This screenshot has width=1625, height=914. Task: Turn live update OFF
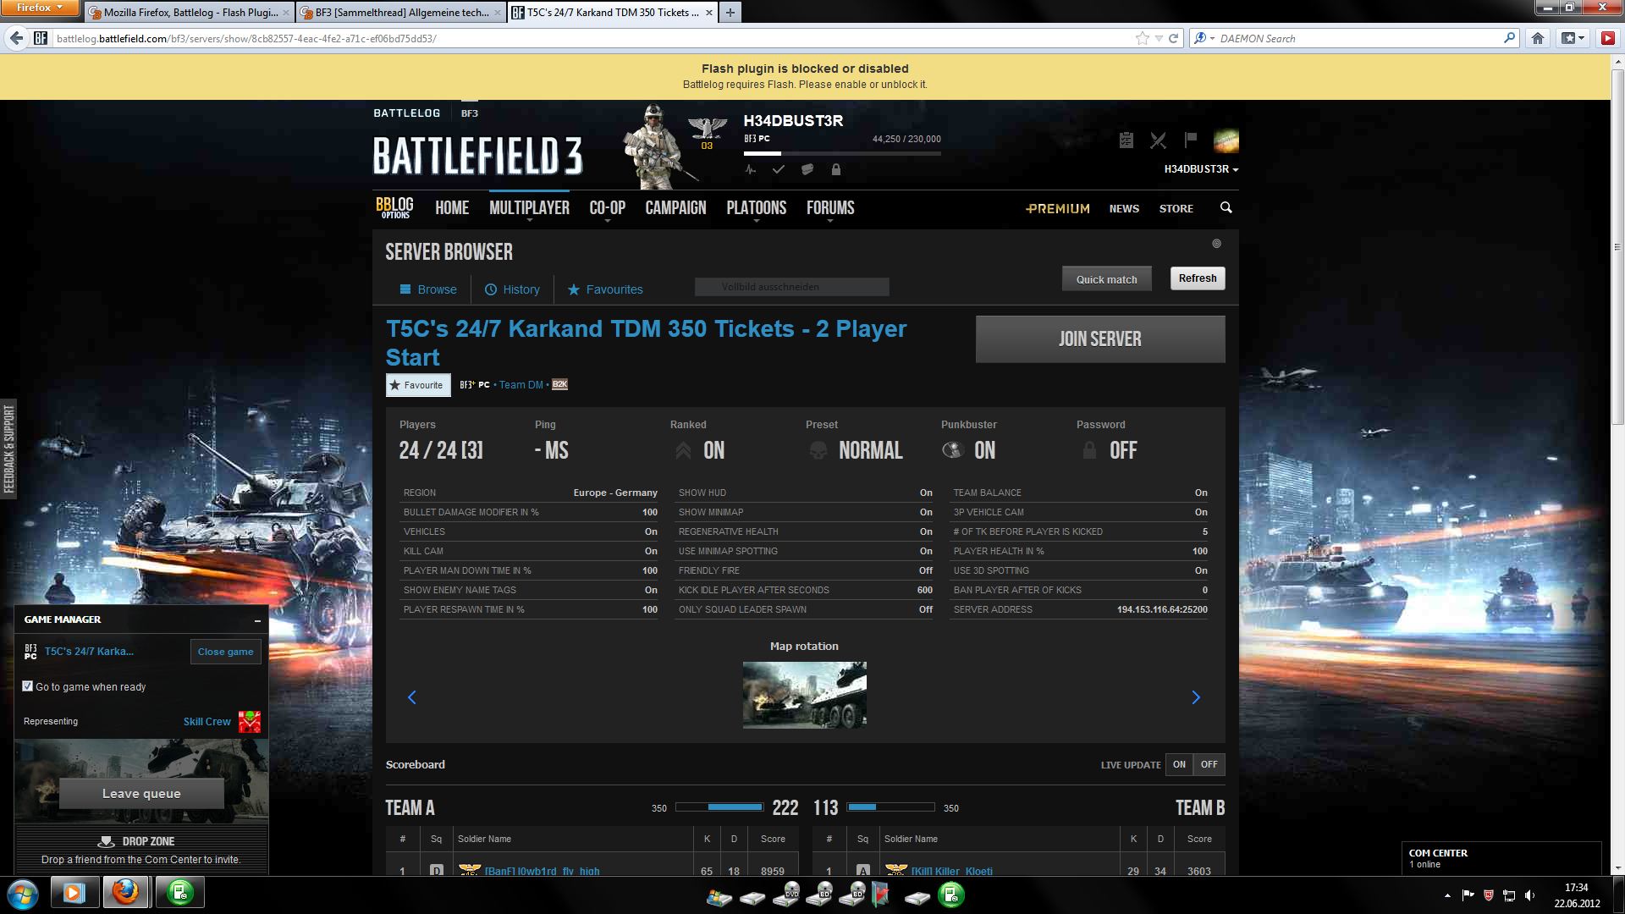coord(1209,764)
